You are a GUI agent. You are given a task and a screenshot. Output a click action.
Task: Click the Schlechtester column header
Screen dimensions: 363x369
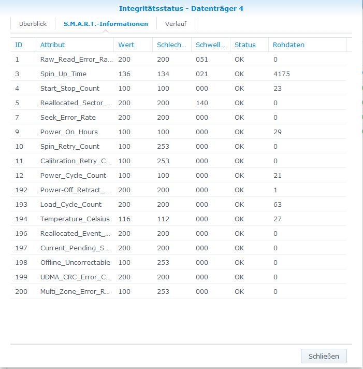point(171,45)
